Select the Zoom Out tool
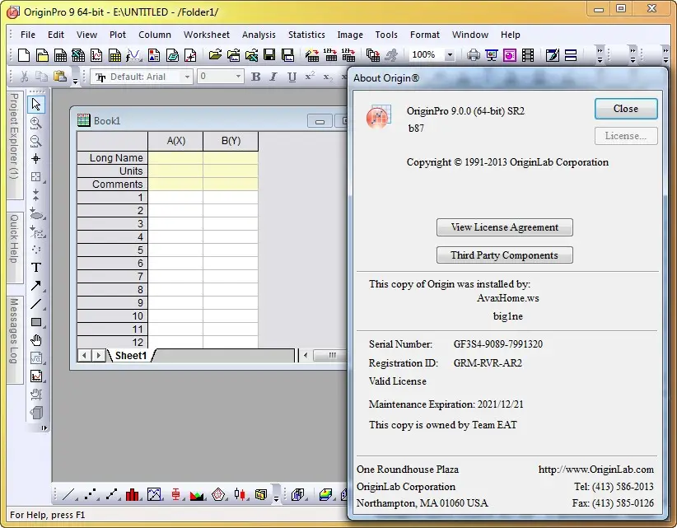This screenshot has height=528, width=677. coord(36,141)
